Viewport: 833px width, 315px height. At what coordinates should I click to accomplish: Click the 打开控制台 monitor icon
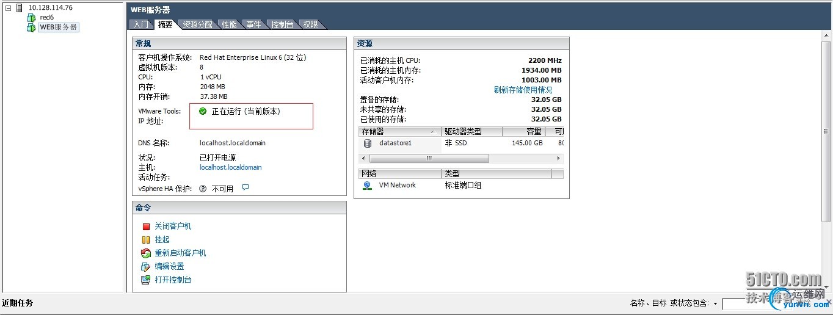[x=145, y=280]
